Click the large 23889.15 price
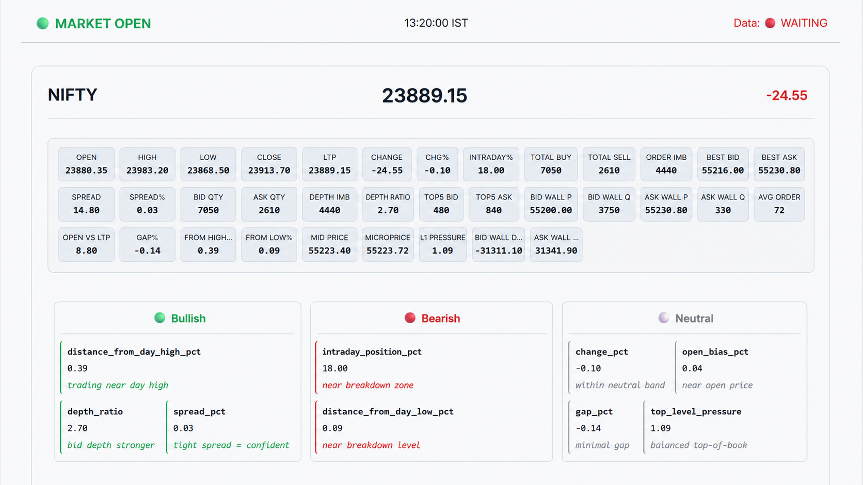This screenshot has height=485, width=863. click(x=424, y=95)
